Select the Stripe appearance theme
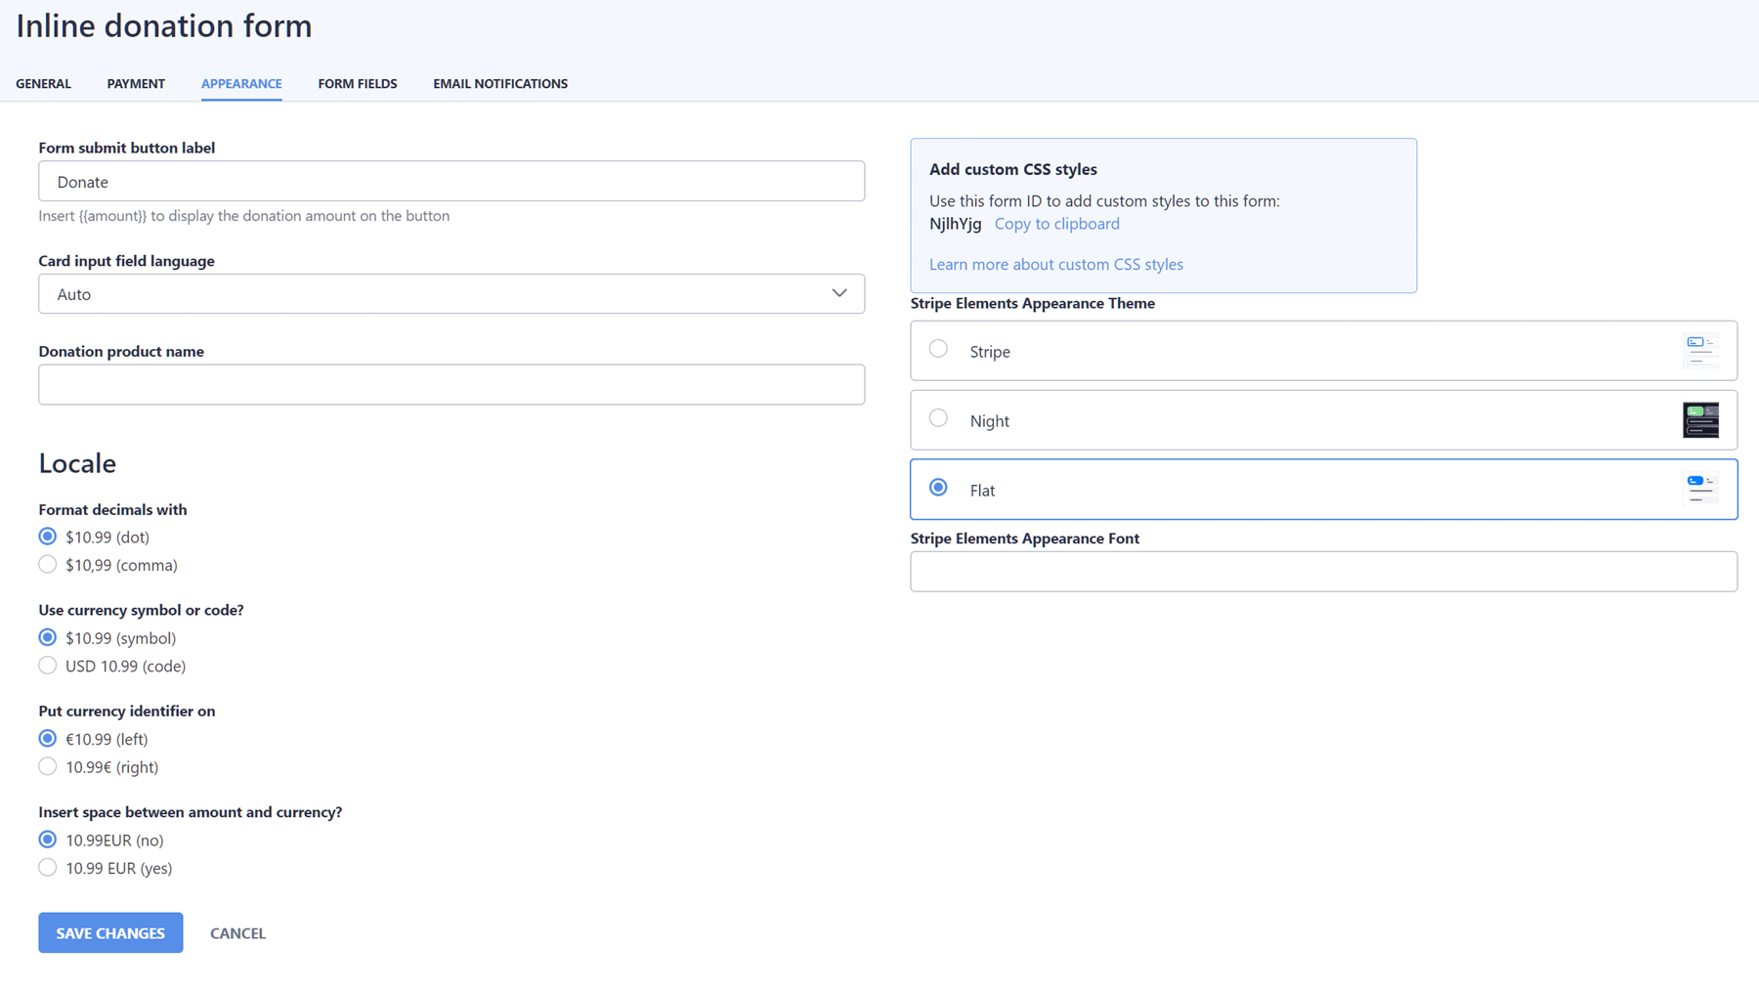The image size is (1759, 993). click(x=938, y=348)
